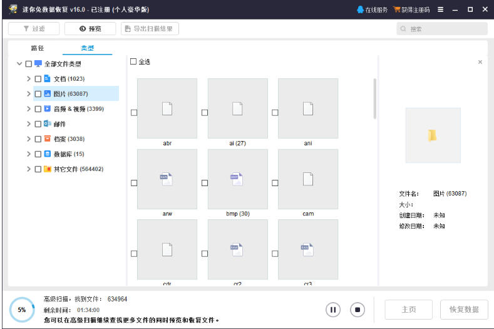This screenshot has height=329, width=494.
Task: Switch to the 路径 tab
Action: coord(38,48)
